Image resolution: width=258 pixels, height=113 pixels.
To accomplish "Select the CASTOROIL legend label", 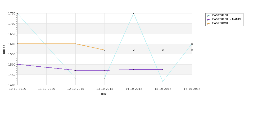I will pos(220,23).
